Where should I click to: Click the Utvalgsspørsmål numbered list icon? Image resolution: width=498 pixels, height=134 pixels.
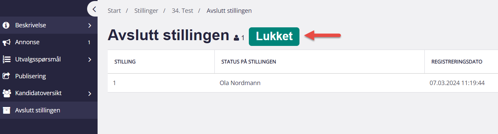click(x=6, y=59)
